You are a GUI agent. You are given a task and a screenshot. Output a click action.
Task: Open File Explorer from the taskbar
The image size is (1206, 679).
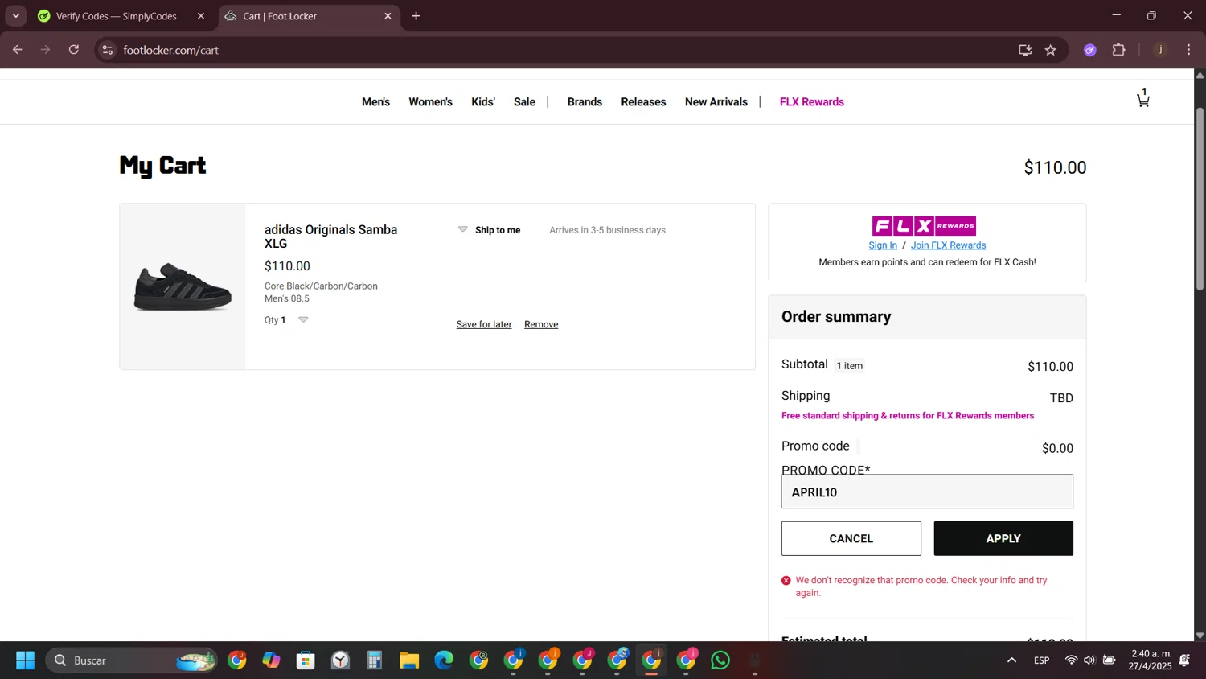coord(409,660)
